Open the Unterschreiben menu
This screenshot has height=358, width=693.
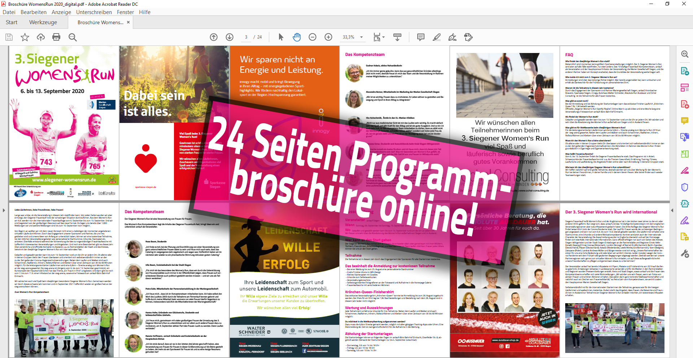point(94,12)
